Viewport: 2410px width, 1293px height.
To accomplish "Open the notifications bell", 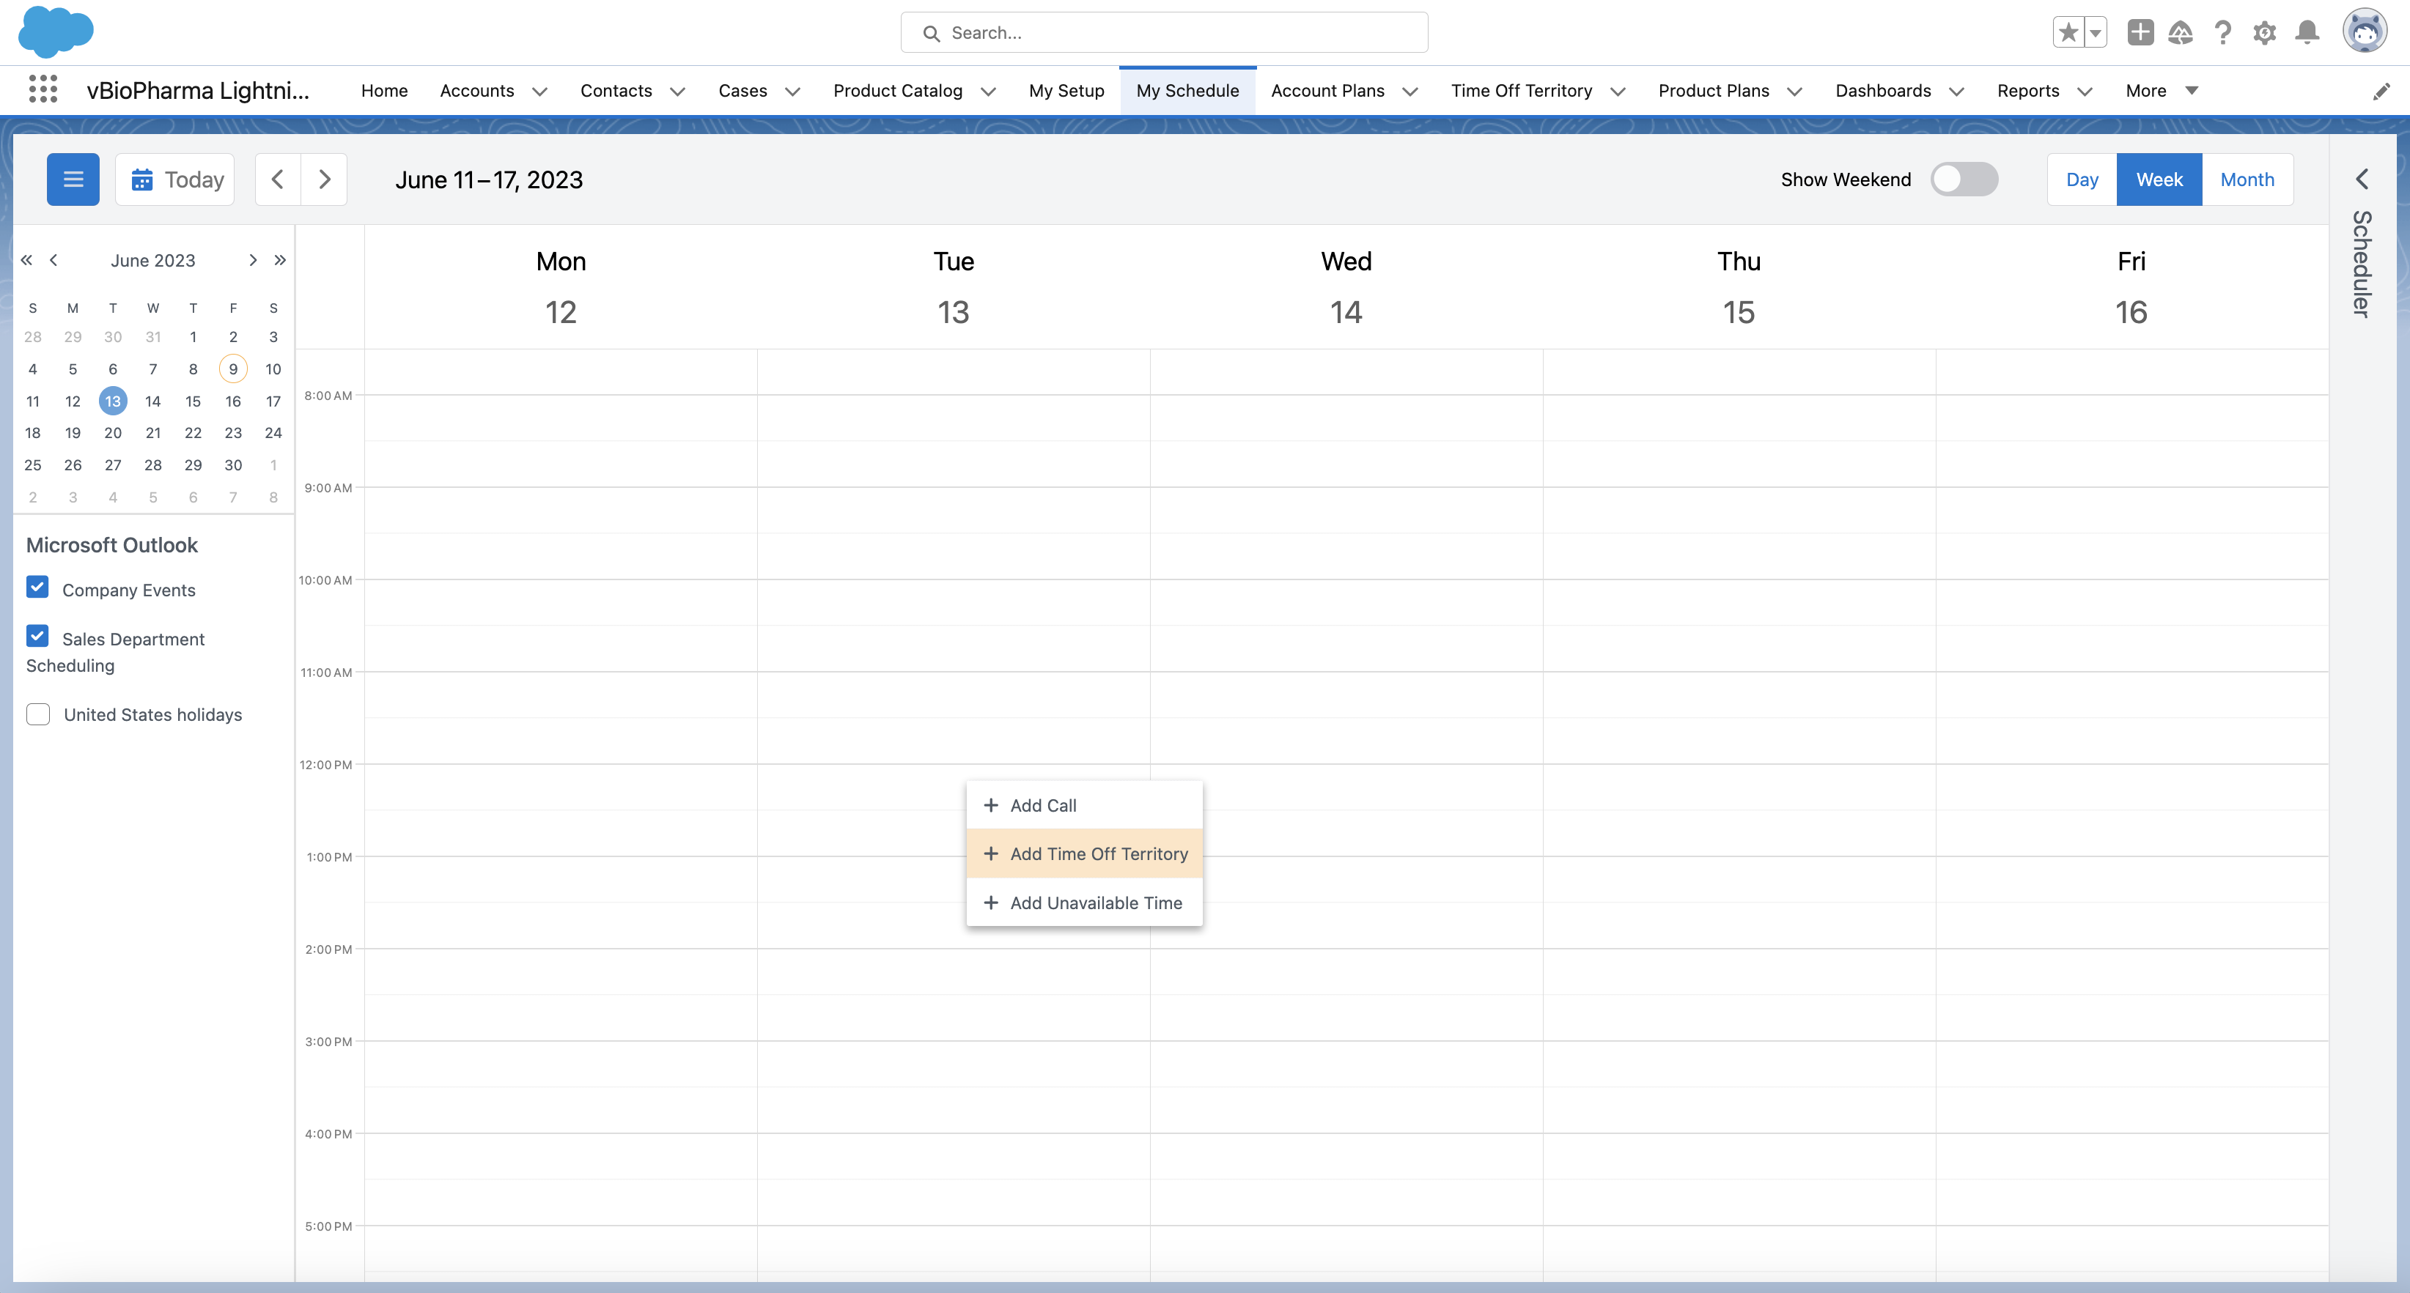I will [2307, 33].
